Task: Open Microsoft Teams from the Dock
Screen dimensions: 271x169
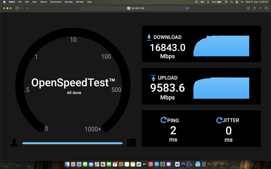Action: tap(177, 164)
